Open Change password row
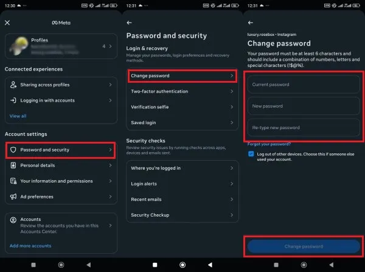Viewport: 365px width, 272px height. 182,75
